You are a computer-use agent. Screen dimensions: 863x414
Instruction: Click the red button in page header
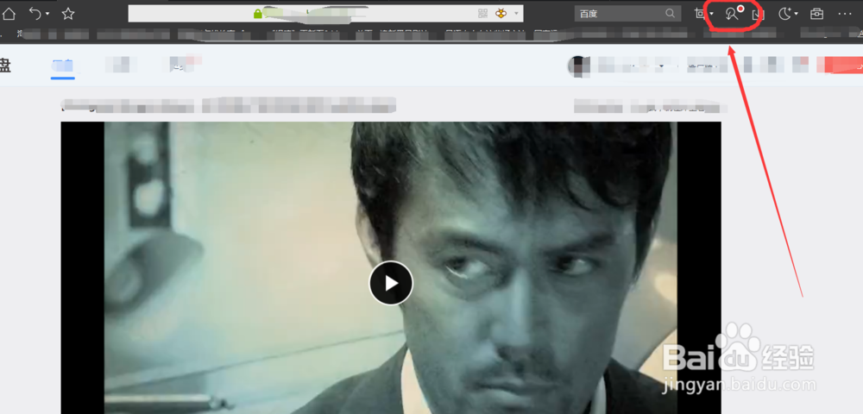click(x=840, y=65)
